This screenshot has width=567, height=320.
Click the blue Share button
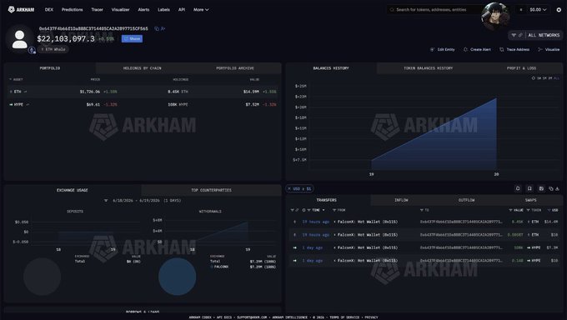pyautogui.click(x=132, y=38)
